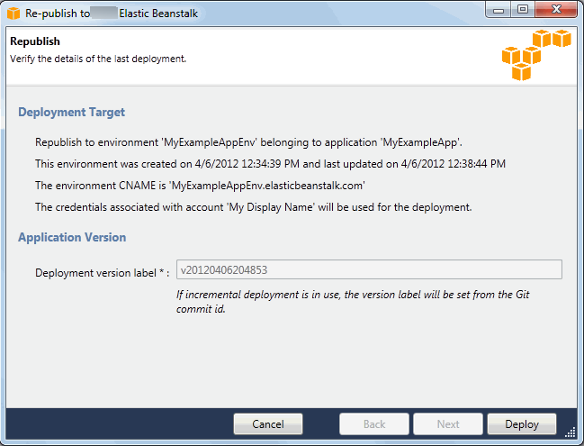Click the disabled Back button
Image resolution: width=584 pixels, height=446 pixels.
tap(374, 424)
